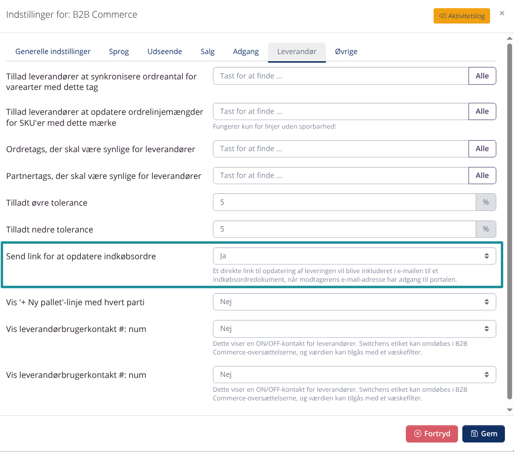Image resolution: width=514 pixels, height=452 pixels.
Task: Click scrollbar up arrow
Action: click(509, 38)
